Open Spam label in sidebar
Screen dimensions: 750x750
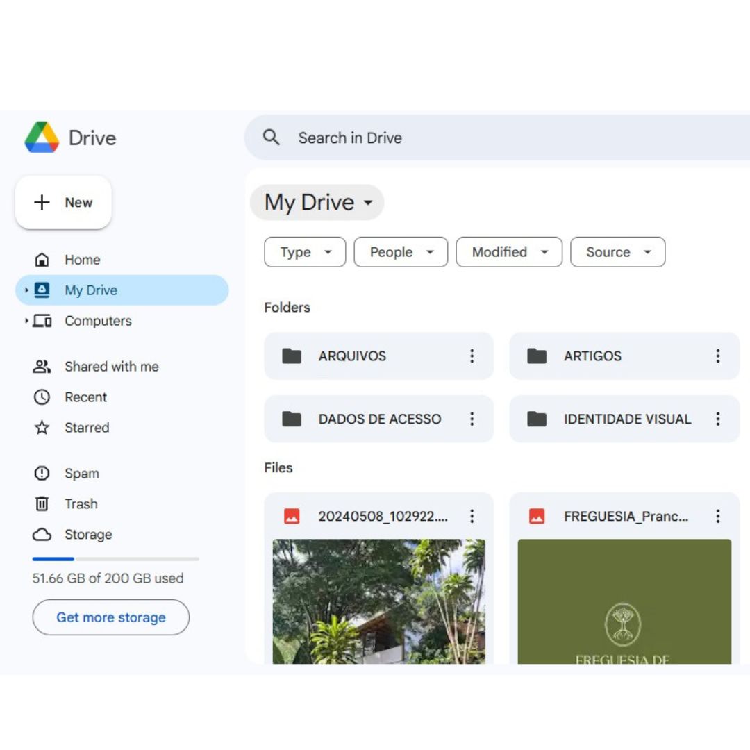(82, 473)
